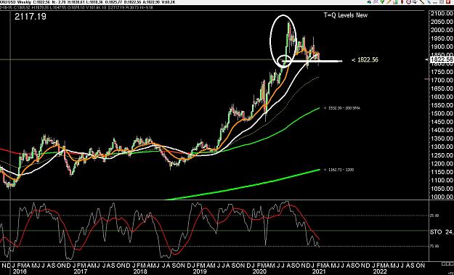
Task: Click the dark teal icon at toolbar start
Action: click(x=369, y=1)
